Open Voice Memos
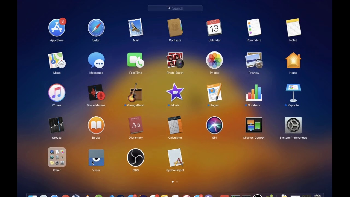Image resolution: width=350 pixels, height=197 pixels. tap(96, 92)
